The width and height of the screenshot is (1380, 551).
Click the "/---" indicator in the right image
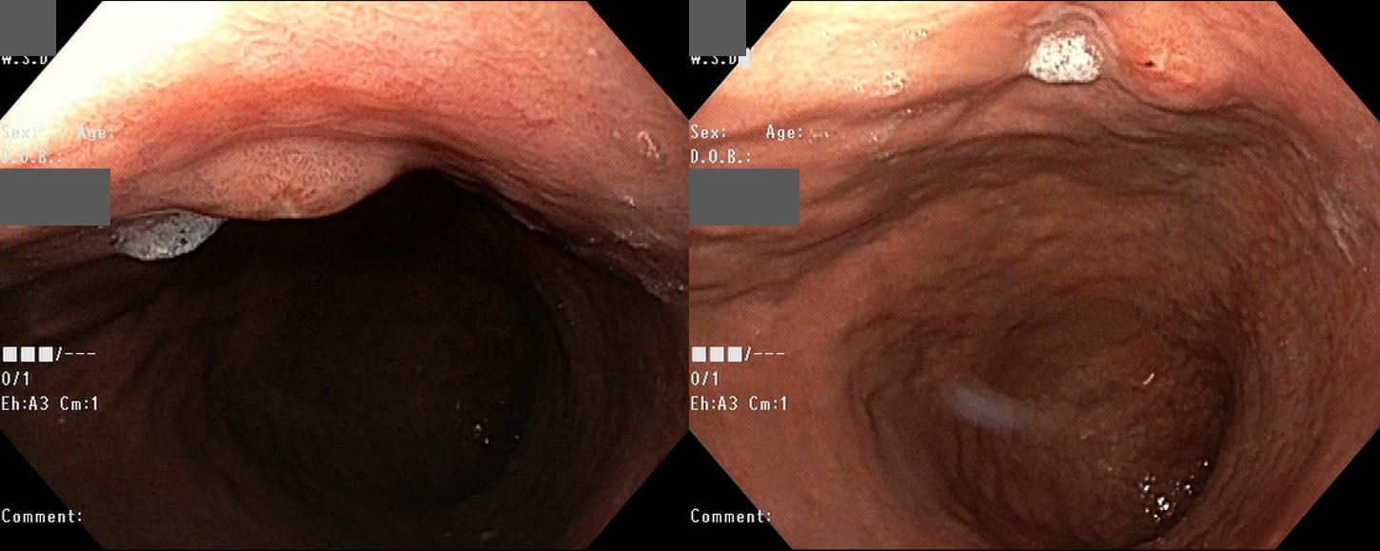pyautogui.click(x=765, y=354)
